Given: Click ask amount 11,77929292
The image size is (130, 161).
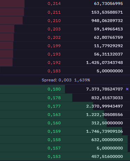Looking at the screenshot, I should click(x=108, y=46).
